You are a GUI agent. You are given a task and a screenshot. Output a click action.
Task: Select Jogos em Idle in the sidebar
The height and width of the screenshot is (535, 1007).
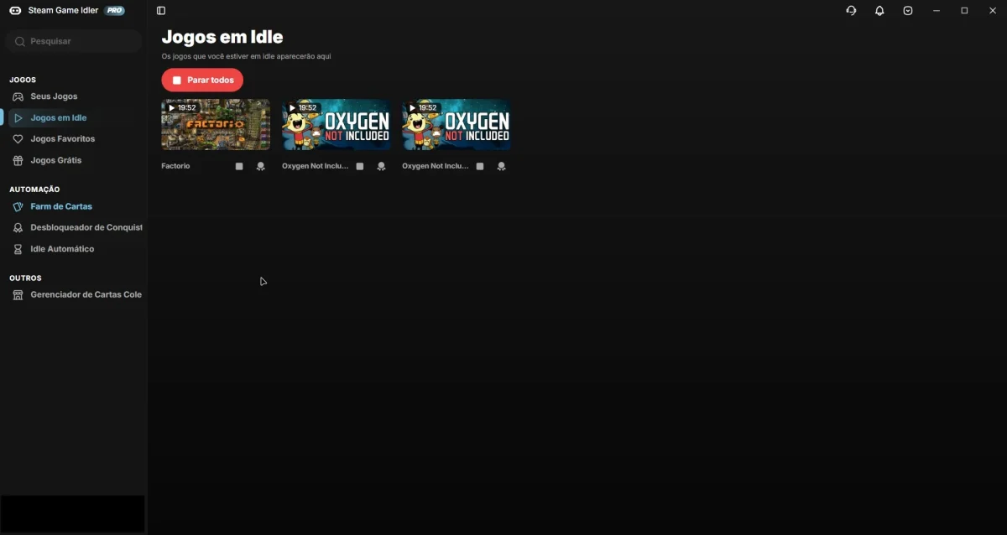(74, 118)
